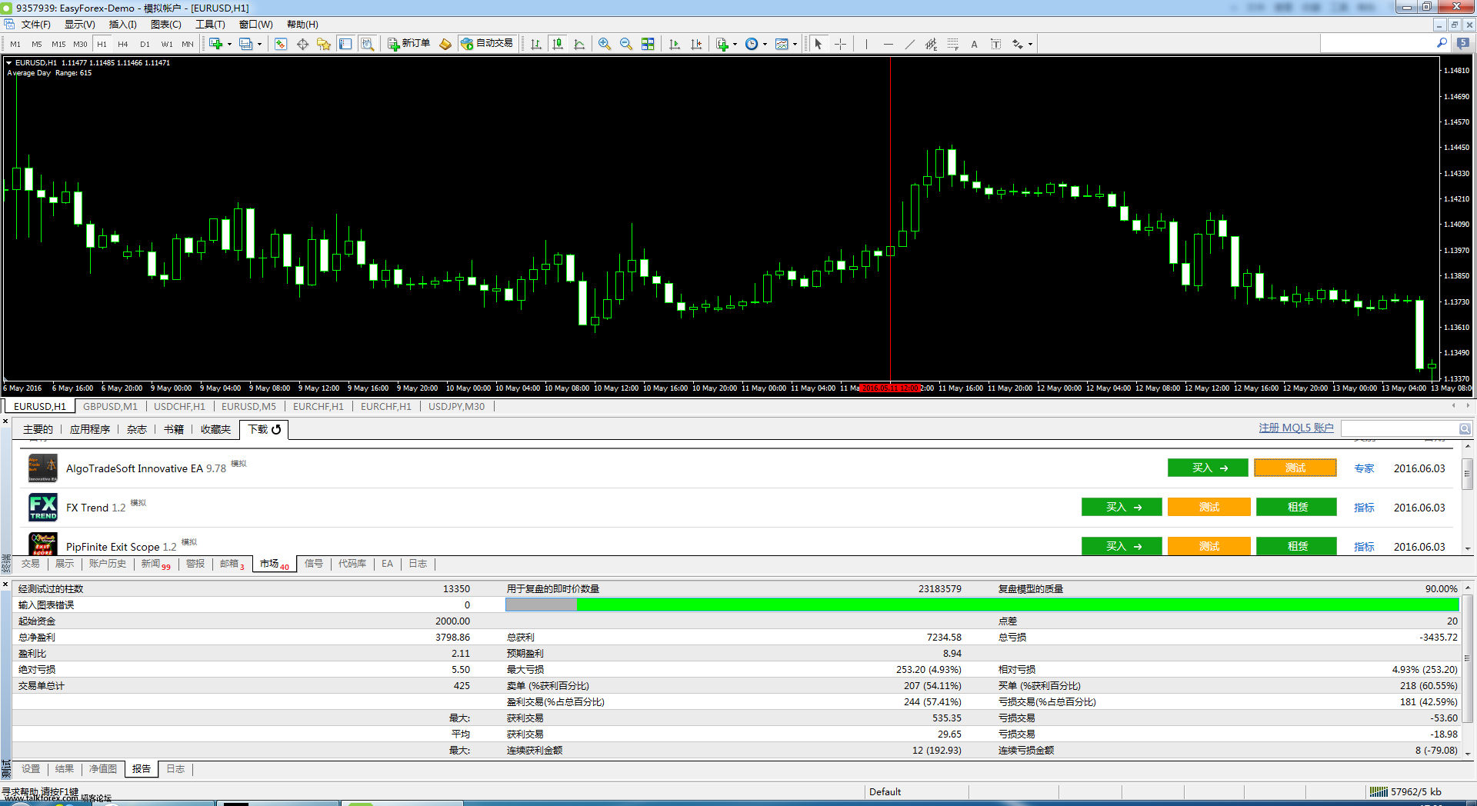
Task: Switch to M1 timeframe
Action: tap(15, 44)
